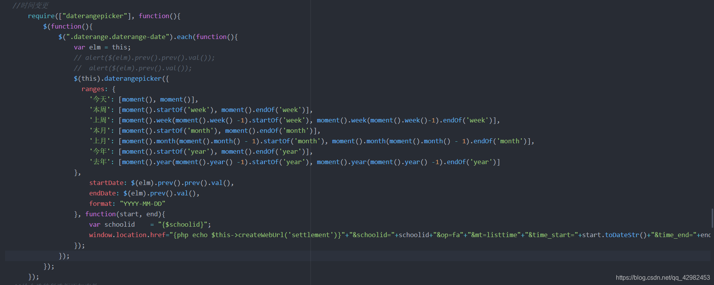The height and width of the screenshot is (285, 714).
Task: Click the 'format:' property name
Action: tap(102, 204)
